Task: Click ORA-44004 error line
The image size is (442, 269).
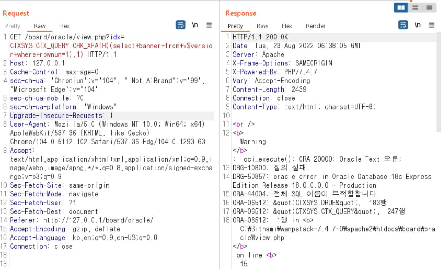Action: coord(306,194)
